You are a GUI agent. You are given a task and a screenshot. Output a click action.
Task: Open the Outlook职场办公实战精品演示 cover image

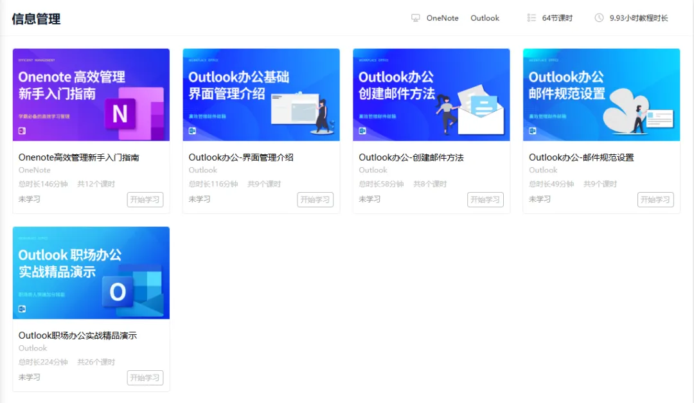[x=91, y=273]
